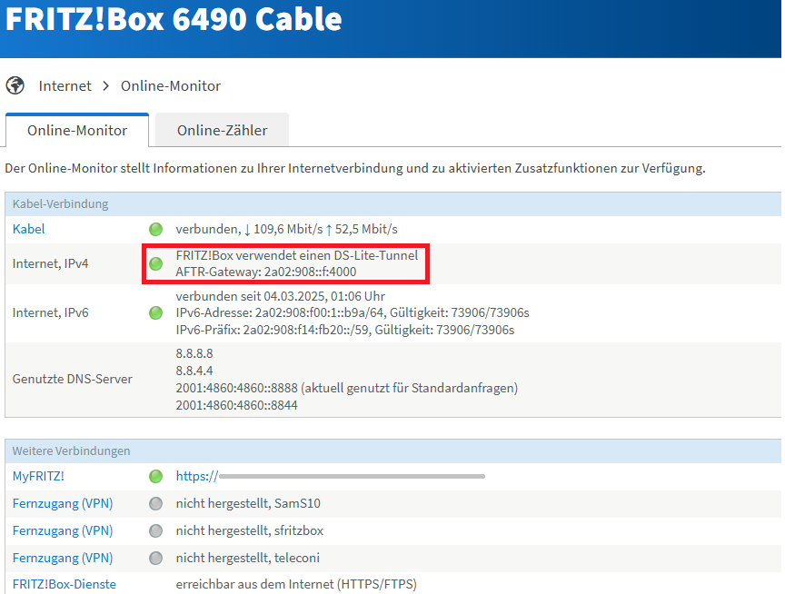Click the Internet breadcrumb entry

pyautogui.click(x=65, y=85)
